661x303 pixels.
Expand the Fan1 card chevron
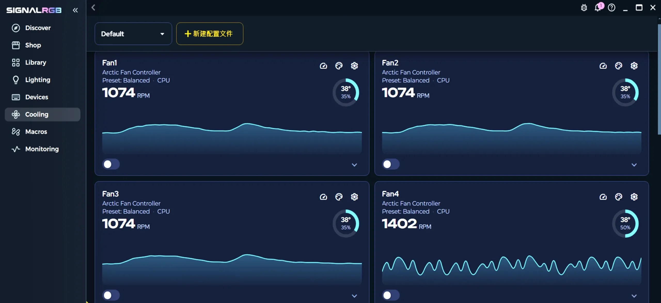click(354, 165)
